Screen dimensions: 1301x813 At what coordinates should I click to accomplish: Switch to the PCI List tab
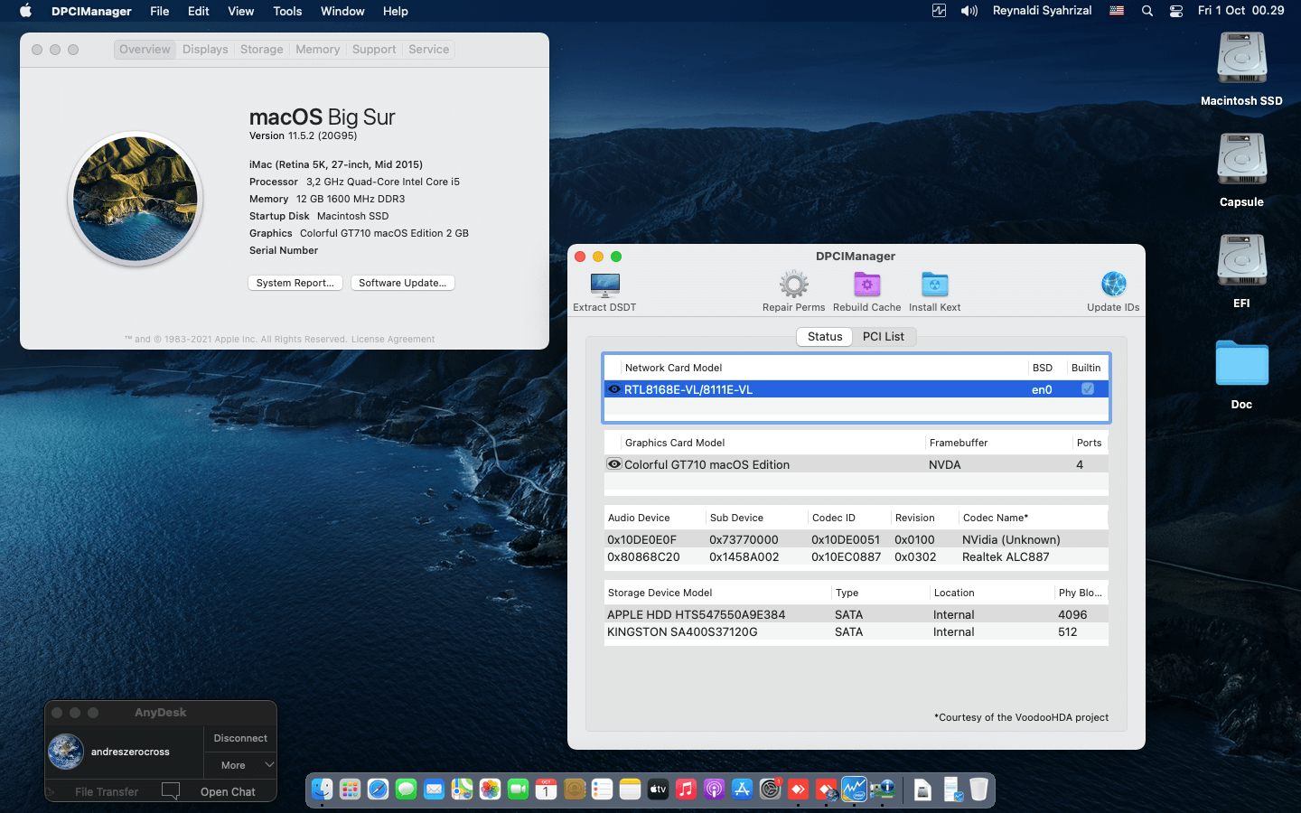coord(883,336)
